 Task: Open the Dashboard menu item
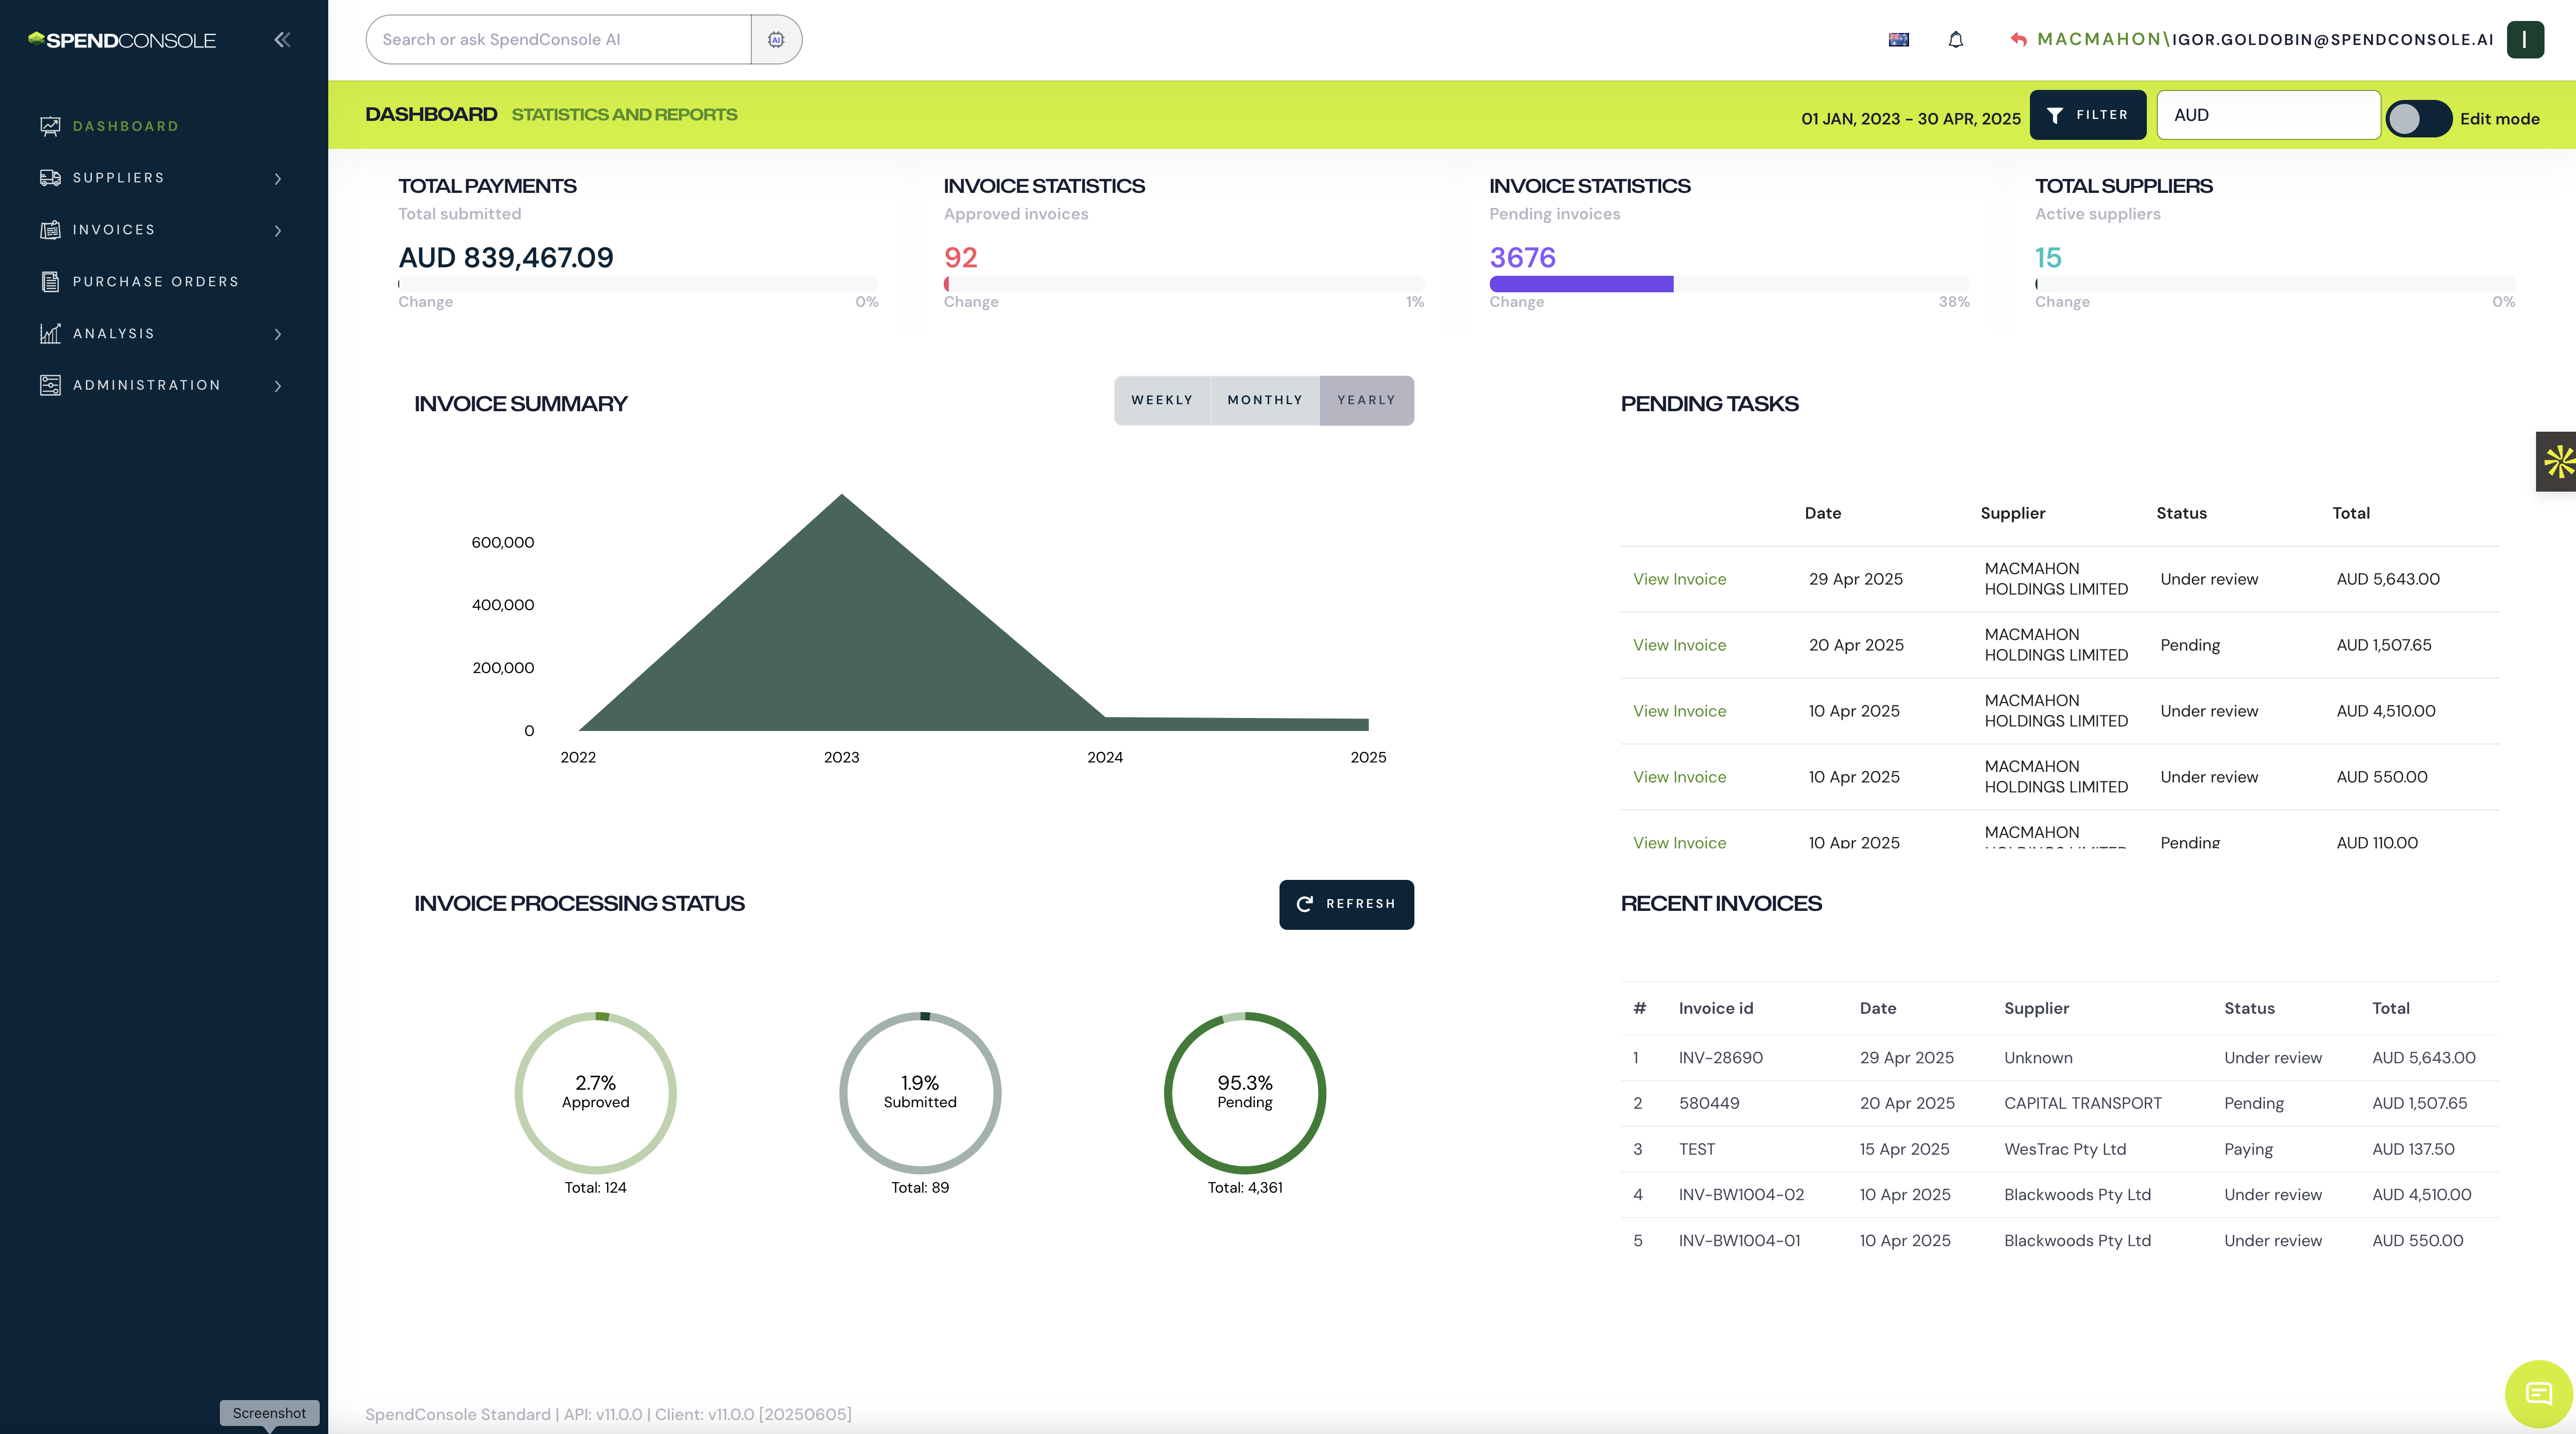tap(125, 126)
